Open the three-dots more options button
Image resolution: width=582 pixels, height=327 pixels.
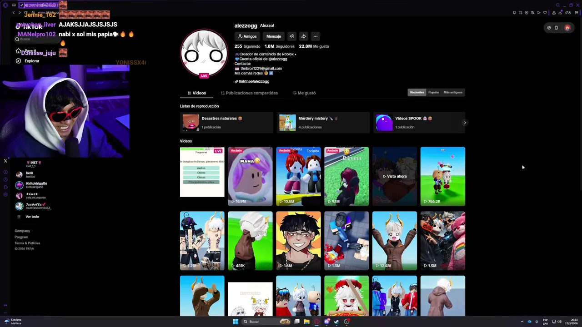pyautogui.click(x=315, y=36)
